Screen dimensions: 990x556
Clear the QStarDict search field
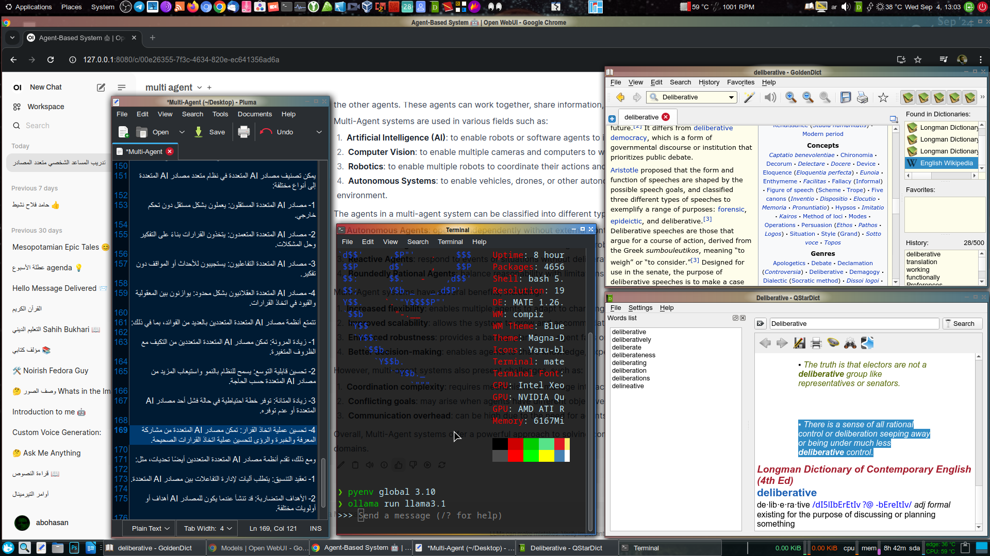tap(760, 323)
